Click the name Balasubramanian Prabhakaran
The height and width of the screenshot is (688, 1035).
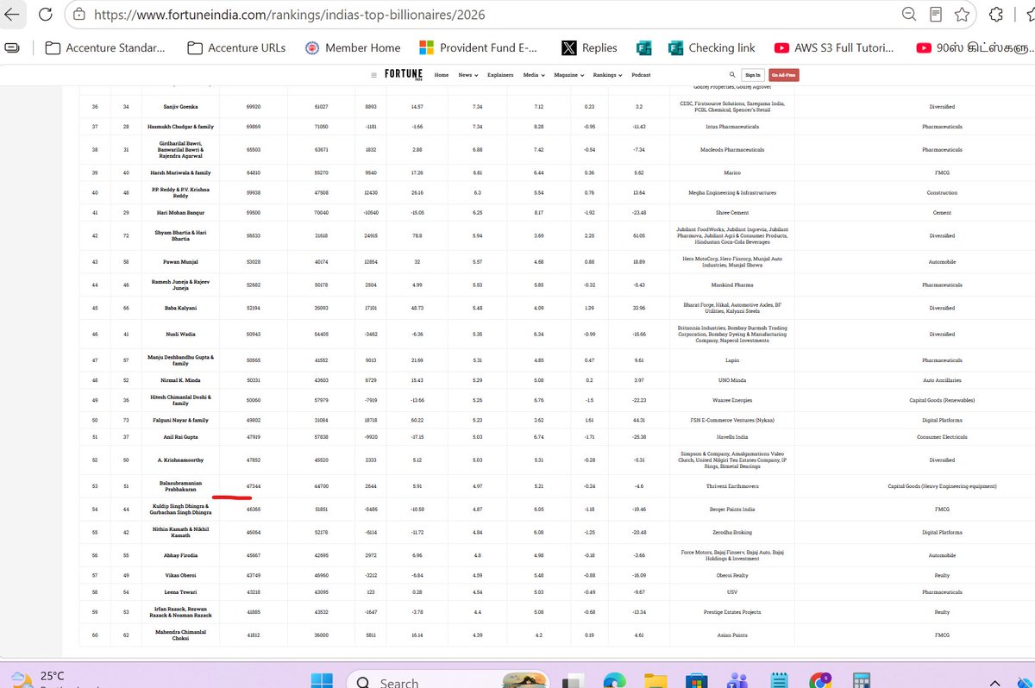(180, 486)
